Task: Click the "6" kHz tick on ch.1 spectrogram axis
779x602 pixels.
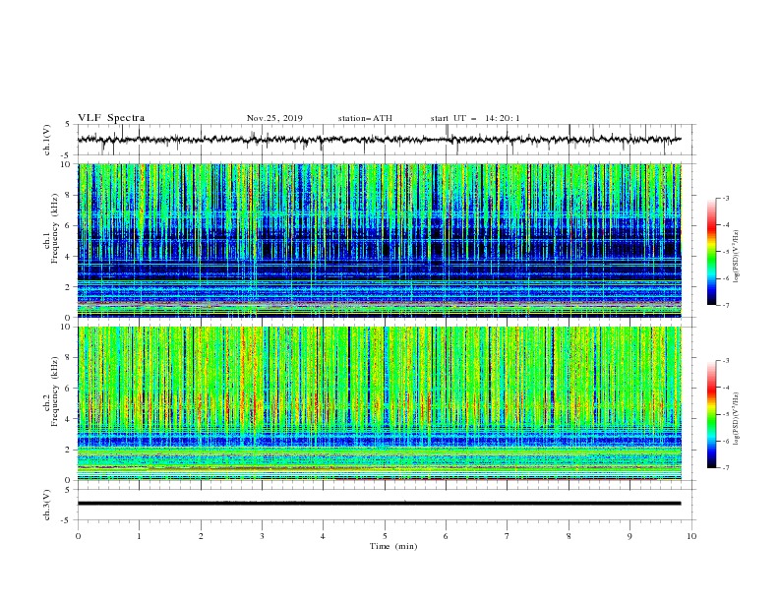Action: 69,225
